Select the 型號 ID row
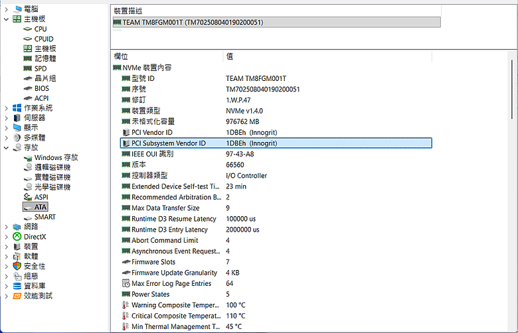518x333 pixels. click(276, 78)
